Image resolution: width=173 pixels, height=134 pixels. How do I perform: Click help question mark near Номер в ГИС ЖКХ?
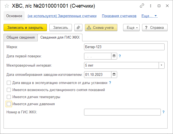pyautogui.click(x=164, y=112)
